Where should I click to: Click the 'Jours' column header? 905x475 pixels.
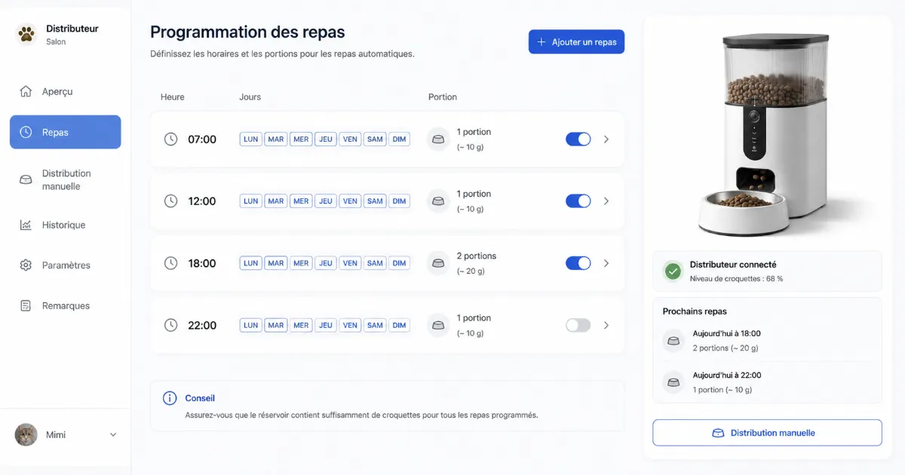coord(250,97)
